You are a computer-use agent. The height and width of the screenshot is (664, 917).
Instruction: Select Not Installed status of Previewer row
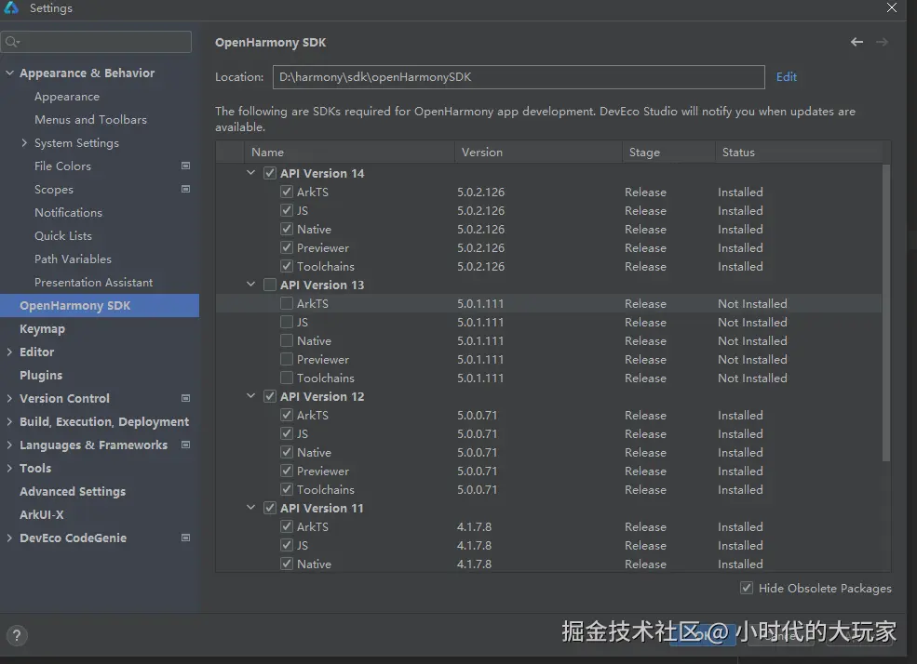[752, 360]
